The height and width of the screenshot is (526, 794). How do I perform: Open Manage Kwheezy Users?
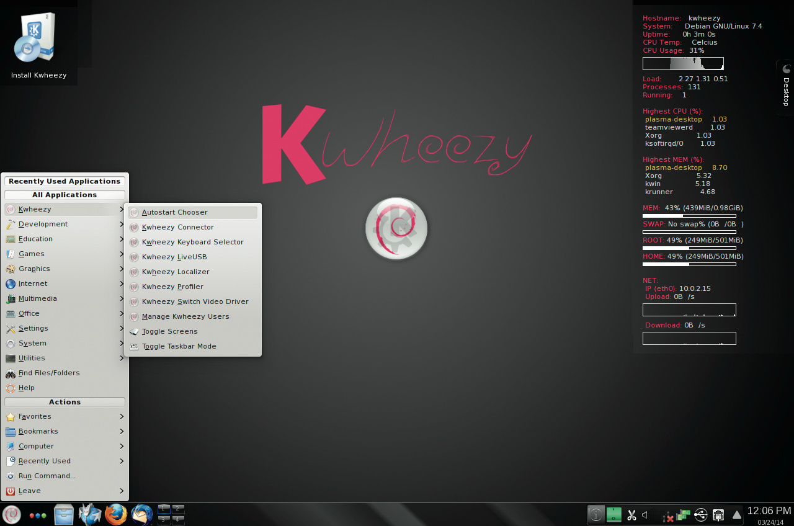pyautogui.click(x=193, y=316)
